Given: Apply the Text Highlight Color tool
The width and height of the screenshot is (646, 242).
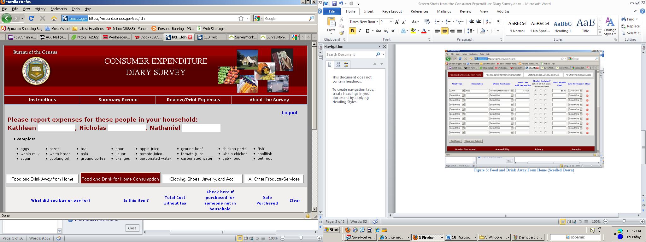Looking at the screenshot, I should (413, 31).
